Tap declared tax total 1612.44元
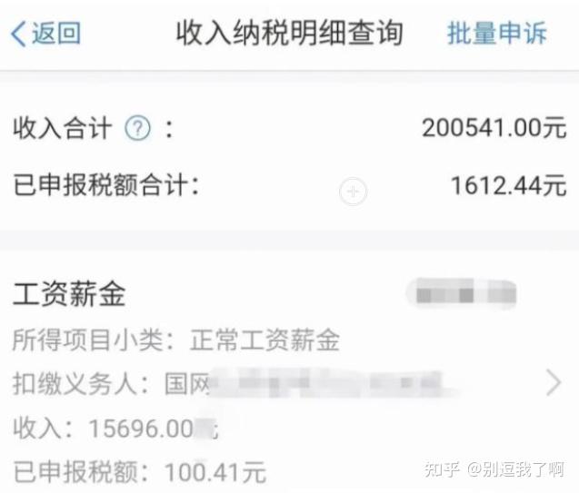This screenshot has height=493, width=579. point(508,185)
